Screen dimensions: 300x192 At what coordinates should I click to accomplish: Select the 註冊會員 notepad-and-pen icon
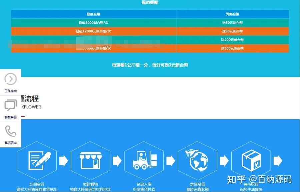pos(39,161)
